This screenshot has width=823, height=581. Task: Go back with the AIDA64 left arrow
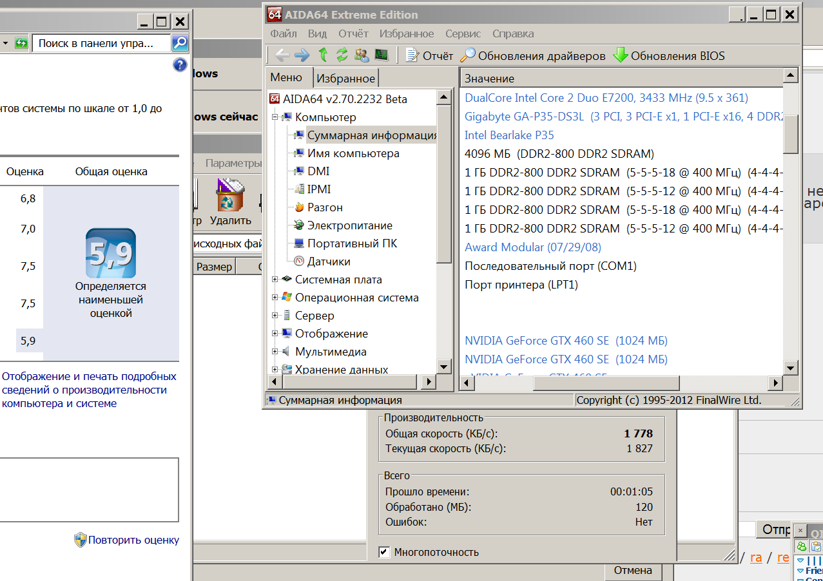tap(282, 55)
